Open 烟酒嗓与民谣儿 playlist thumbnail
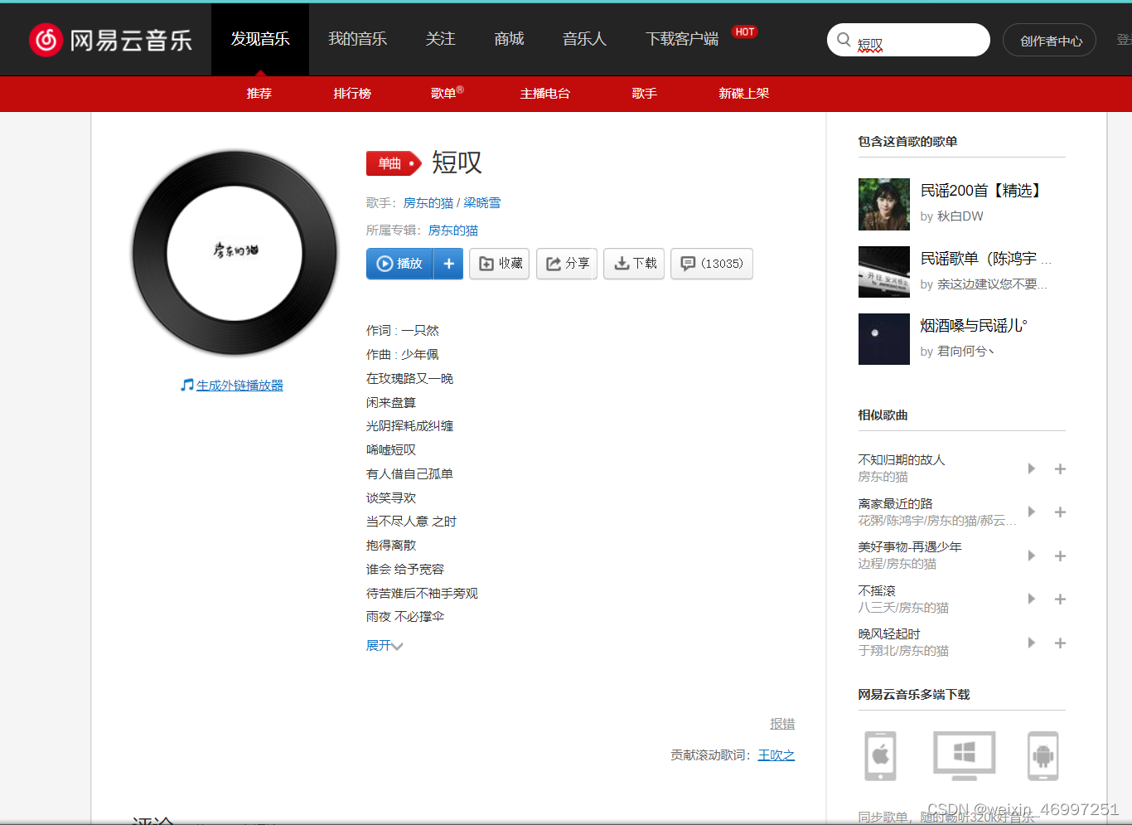This screenshot has height=825, width=1132. (884, 339)
